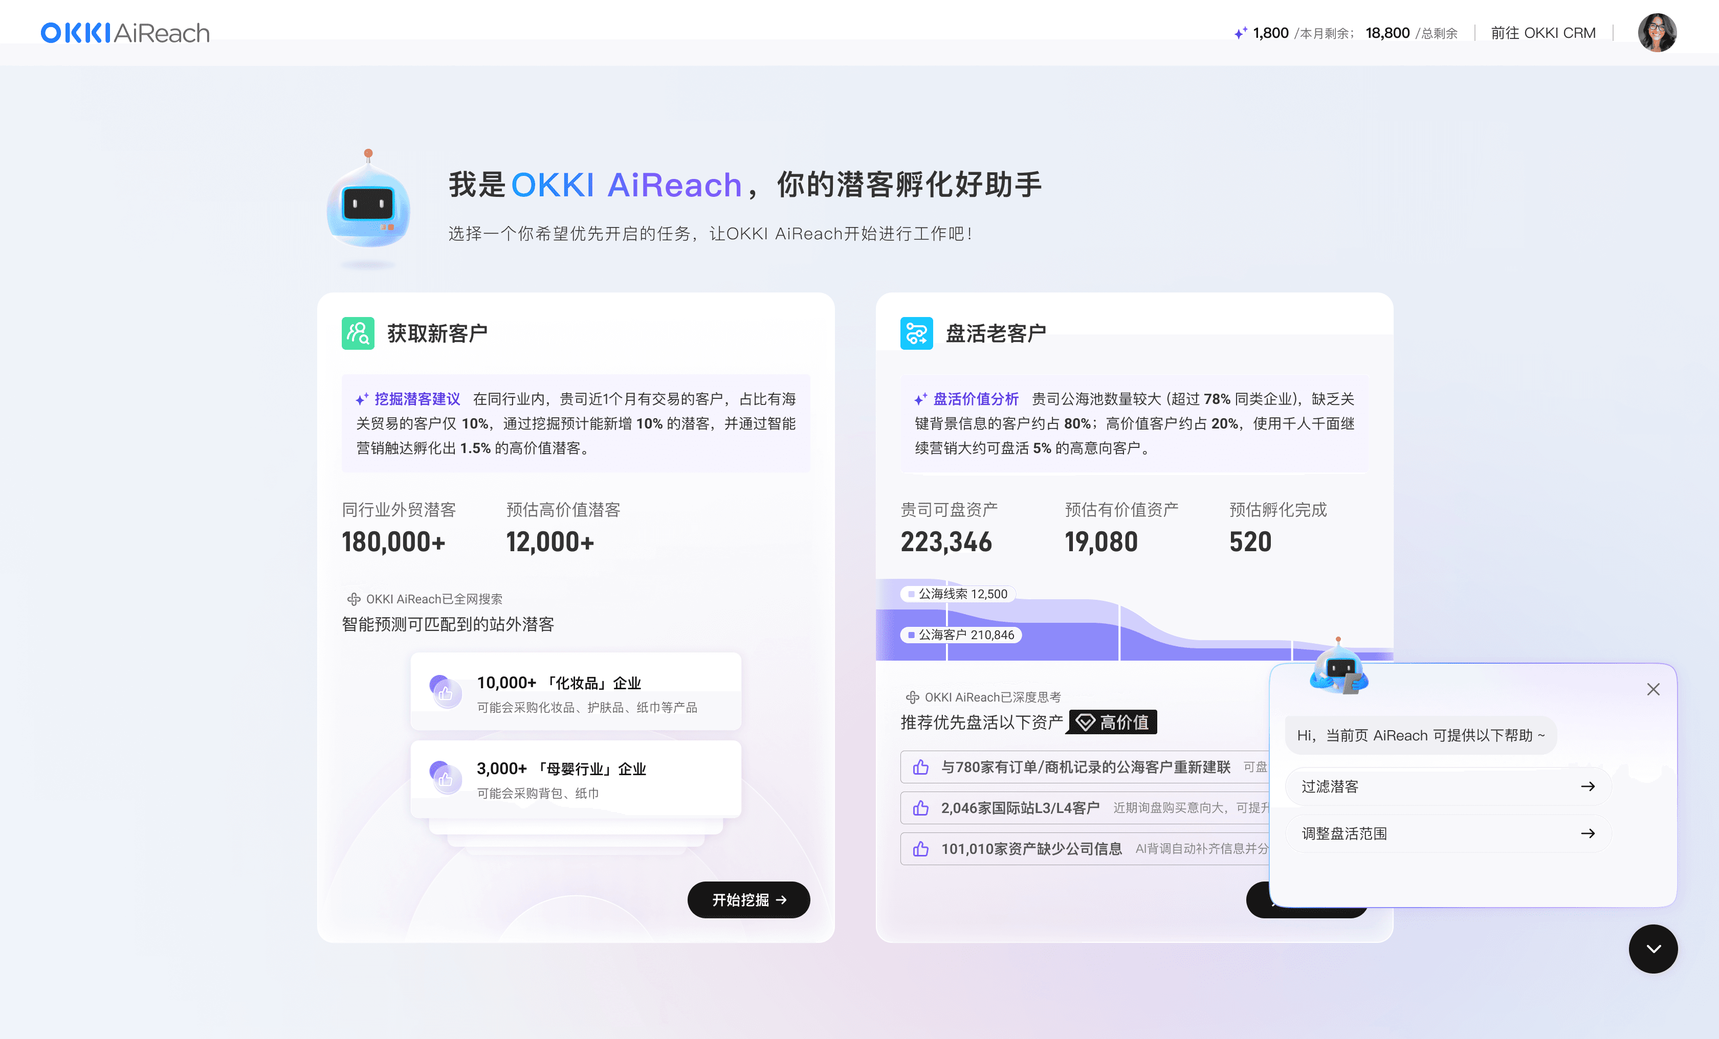Click thumbs-up icon on 母婴行业 企业 card
Screen dimensions: 1719x1039
445,778
